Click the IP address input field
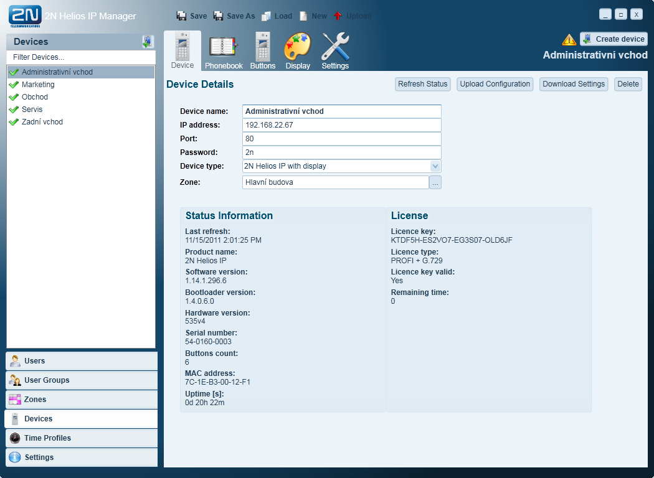This screenshot has width=654, height=478. [341, 125]
